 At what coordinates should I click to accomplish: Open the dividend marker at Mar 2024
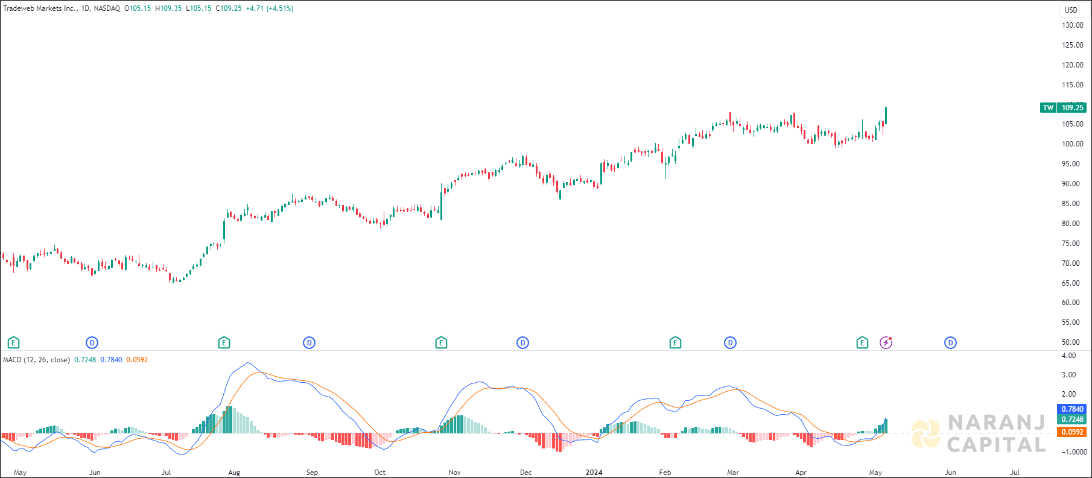click(730, 343)
